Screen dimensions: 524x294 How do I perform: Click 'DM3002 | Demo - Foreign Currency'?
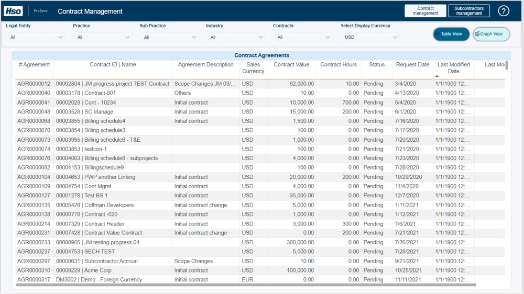coord(99,280)
